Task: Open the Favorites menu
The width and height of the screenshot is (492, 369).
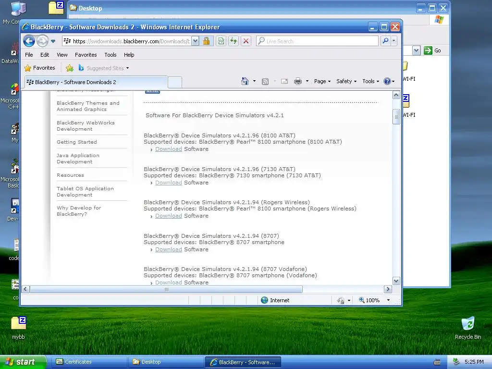Action: [x=86, y=55]
